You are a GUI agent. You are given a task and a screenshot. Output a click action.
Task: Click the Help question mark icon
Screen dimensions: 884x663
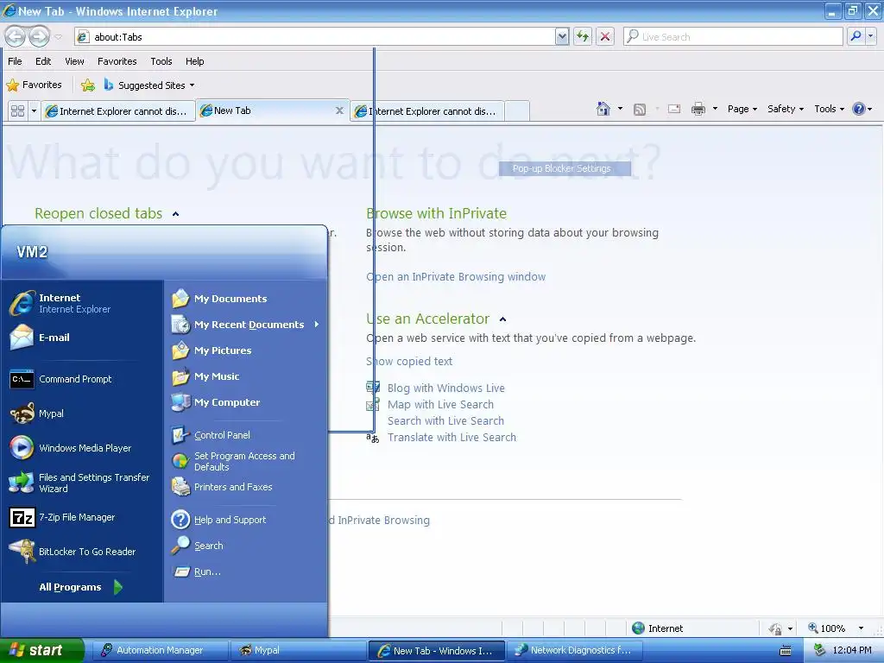coord(858,109)
